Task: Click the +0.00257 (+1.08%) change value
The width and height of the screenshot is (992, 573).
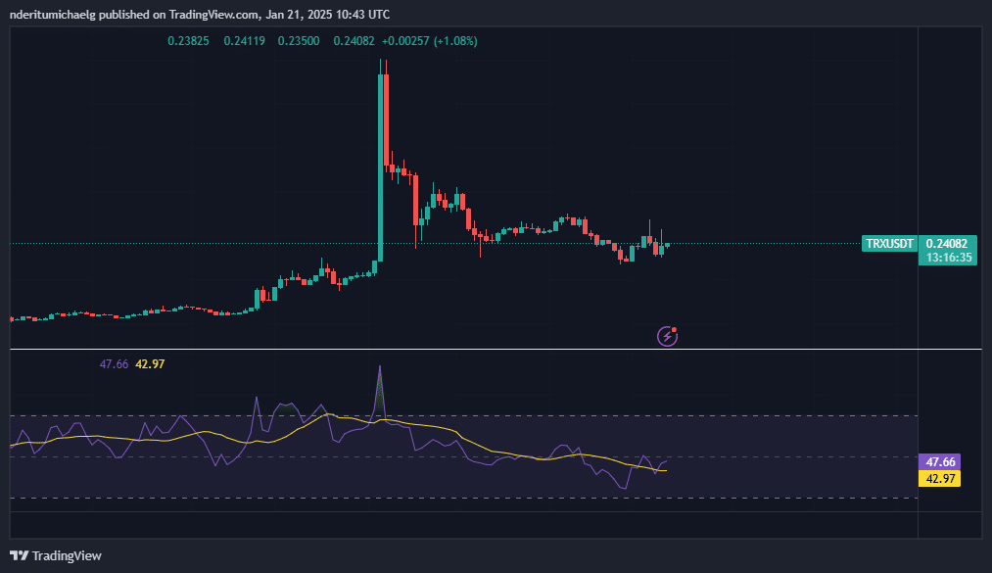Action: (429, 41)
